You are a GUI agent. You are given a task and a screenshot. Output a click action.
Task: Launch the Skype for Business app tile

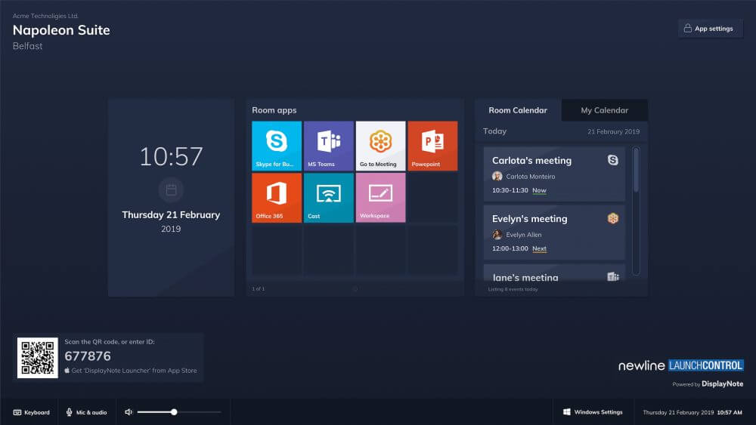276,146
